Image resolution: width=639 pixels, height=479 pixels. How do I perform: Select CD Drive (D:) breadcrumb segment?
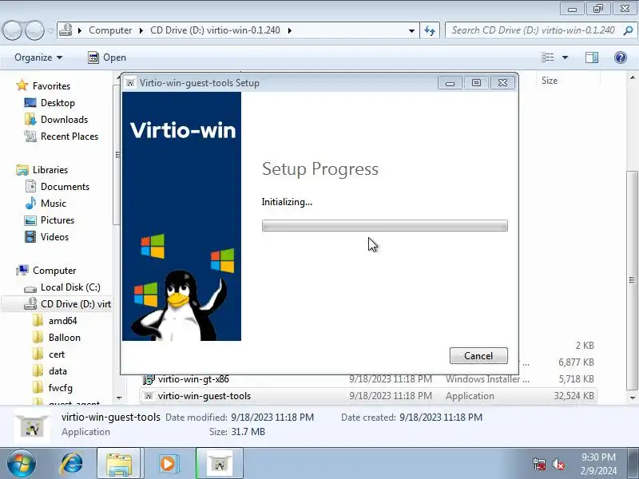(x=215, y=30)
